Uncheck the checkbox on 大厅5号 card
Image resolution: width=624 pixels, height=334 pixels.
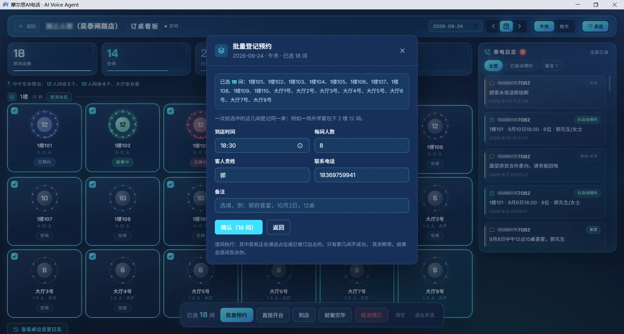point(171,256)
